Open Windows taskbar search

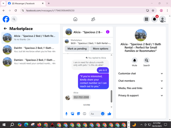pos(12,125)
